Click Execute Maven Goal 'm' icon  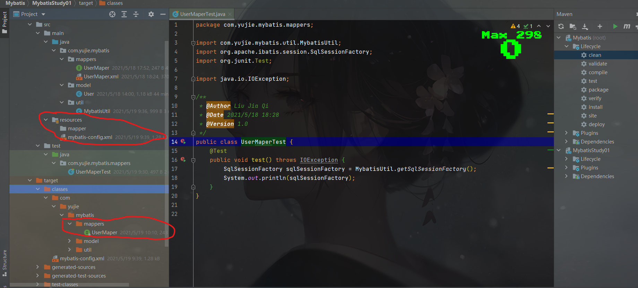627,26
